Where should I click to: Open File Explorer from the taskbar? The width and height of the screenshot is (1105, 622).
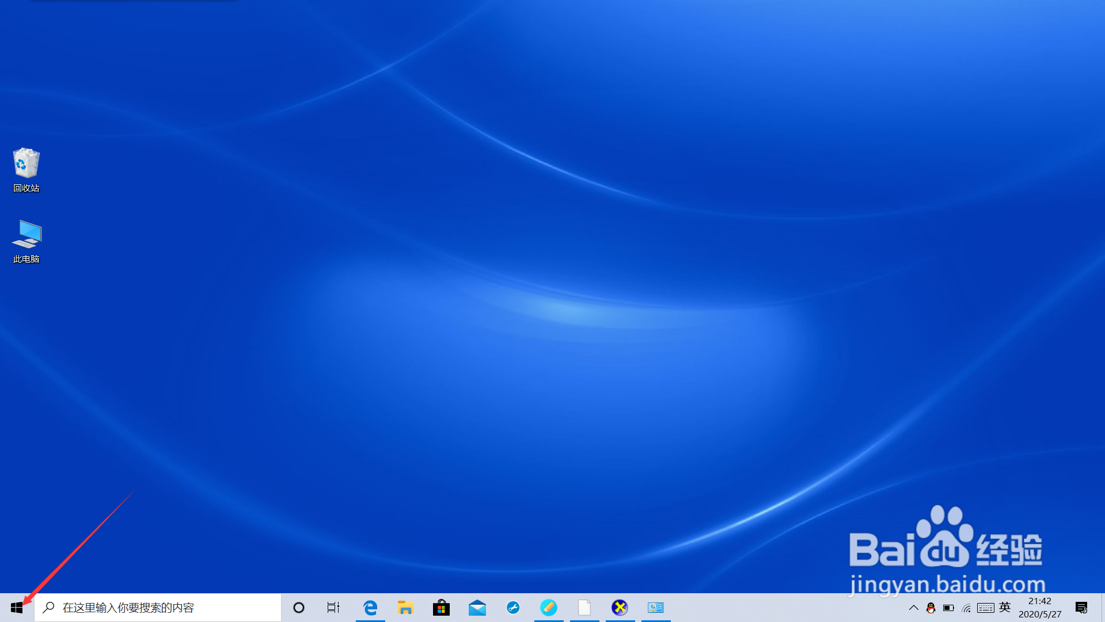point(406,608)
